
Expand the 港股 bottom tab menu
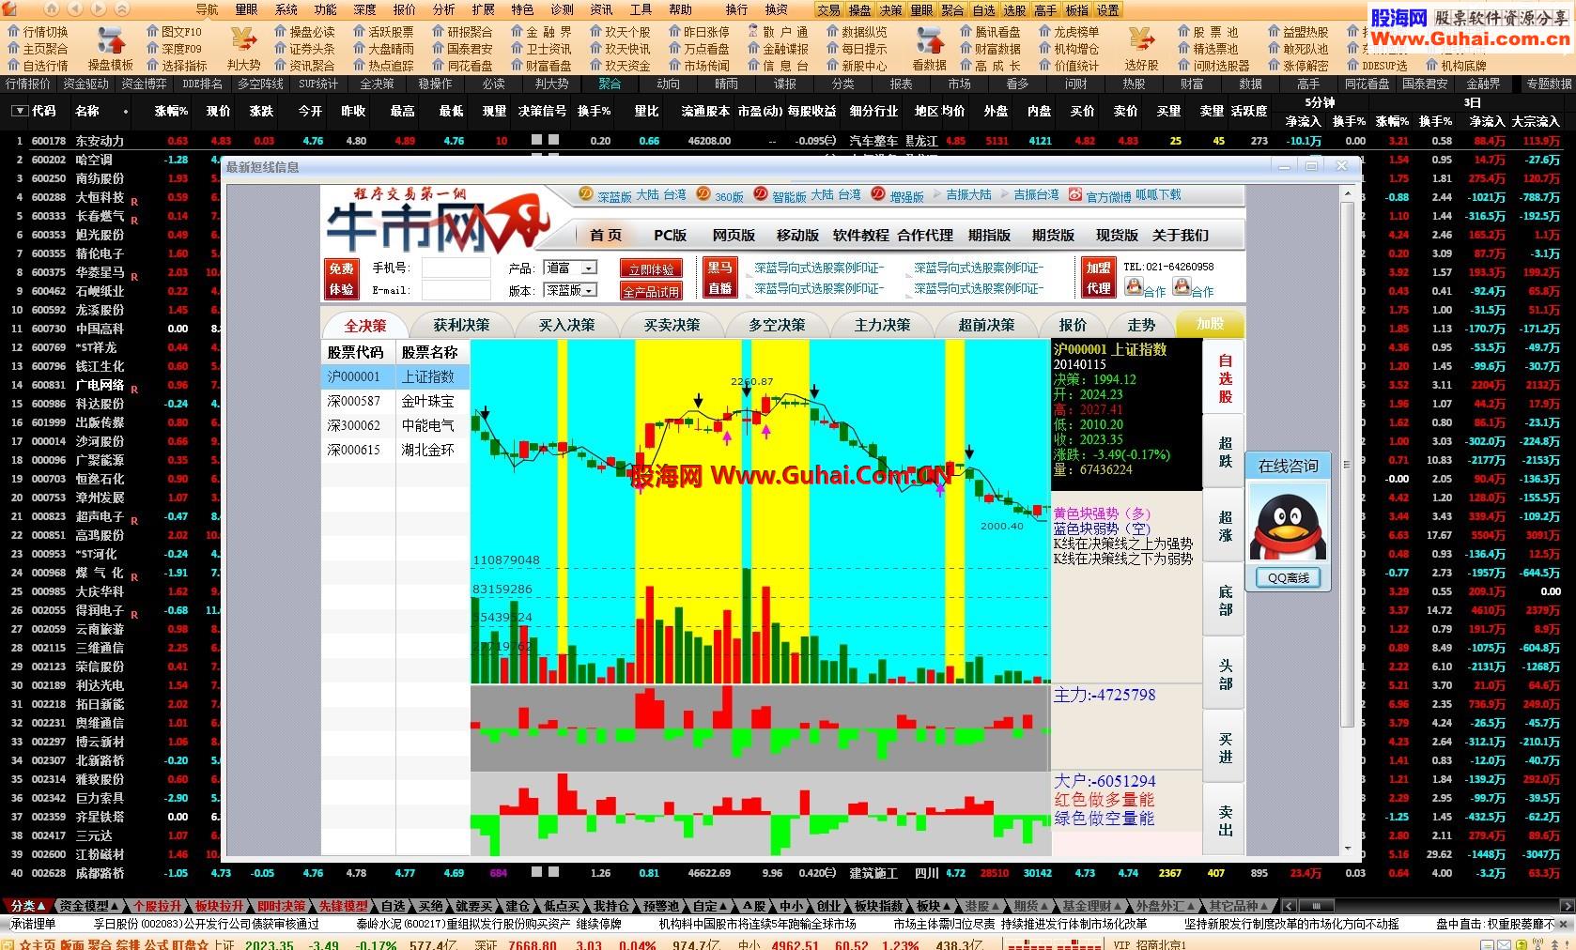(x=981, y=906)
